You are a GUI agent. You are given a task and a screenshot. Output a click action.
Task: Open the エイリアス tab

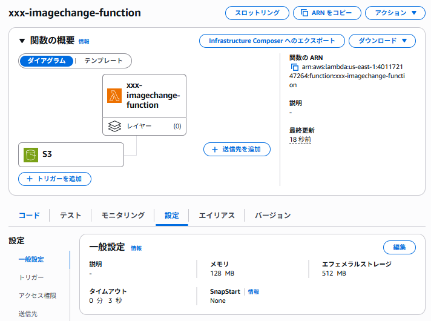217,216
